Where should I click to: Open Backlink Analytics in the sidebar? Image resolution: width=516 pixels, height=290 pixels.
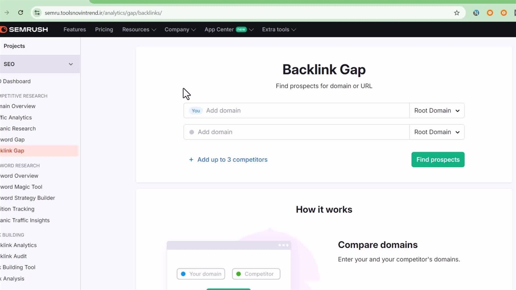[x=18, y=245]
